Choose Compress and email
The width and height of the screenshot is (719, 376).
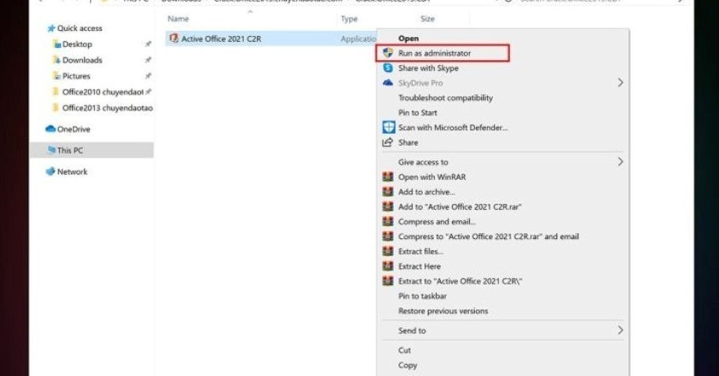437,222
